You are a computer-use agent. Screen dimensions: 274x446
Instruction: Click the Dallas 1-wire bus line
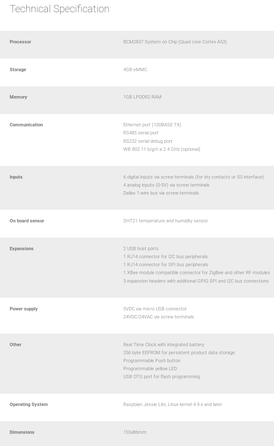point(161,193)
